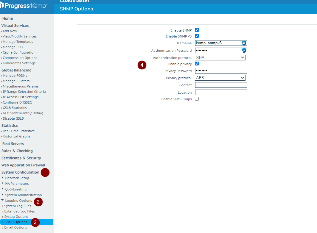This screenshot has width=317, height=233.
Task: Open Kubernetes Settings link
Action: coord(19,63)
